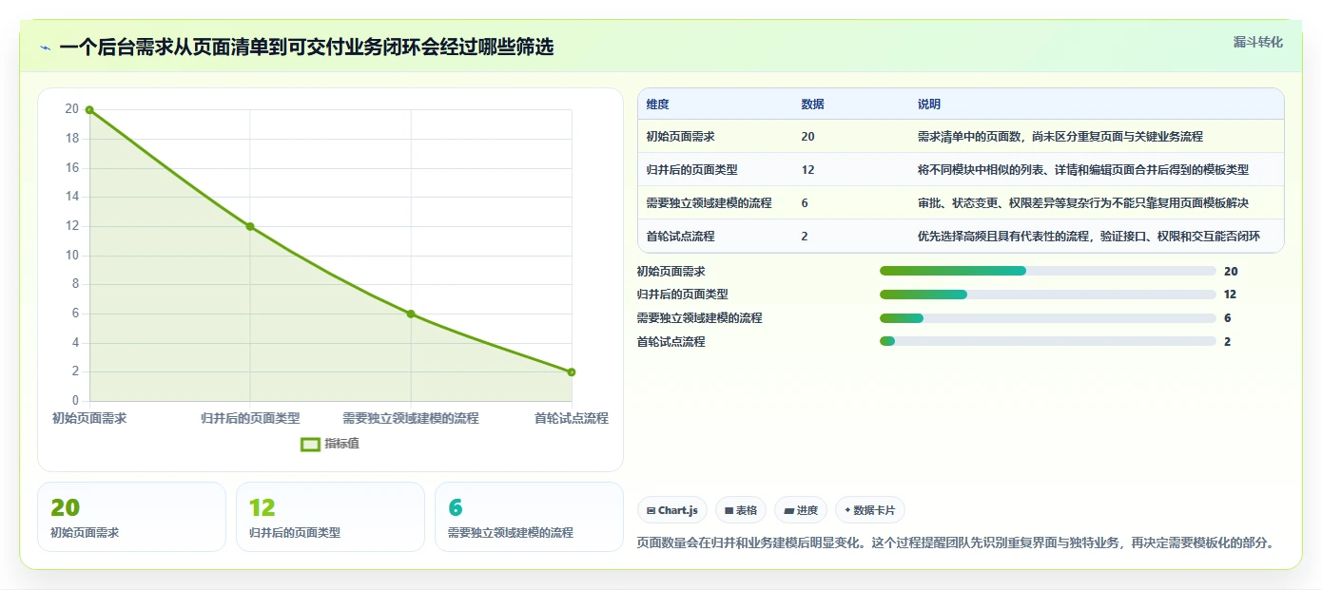The width and height of the screenshot is (1322, 590).
Task: Open the stat card showing 6
Action: 529,517
